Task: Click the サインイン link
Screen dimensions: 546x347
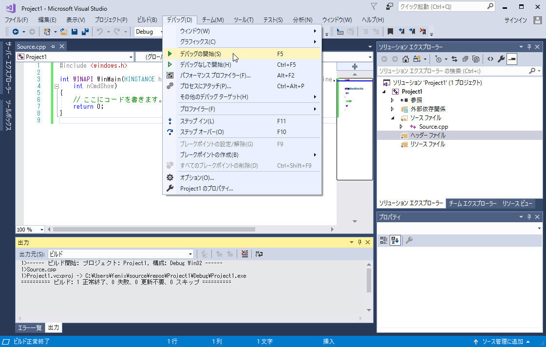Action: click(516, 20)
